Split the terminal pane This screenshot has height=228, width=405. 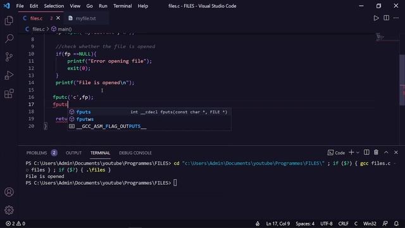[366, 153]
